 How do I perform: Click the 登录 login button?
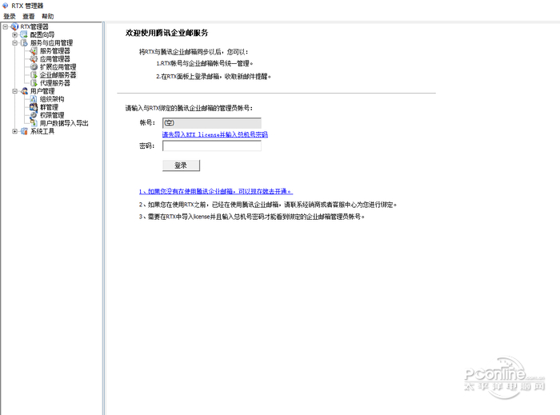[181, 166]
